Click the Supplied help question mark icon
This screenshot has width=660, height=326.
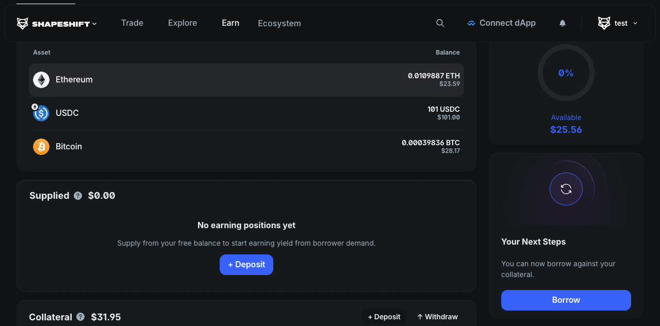point(78,196)
